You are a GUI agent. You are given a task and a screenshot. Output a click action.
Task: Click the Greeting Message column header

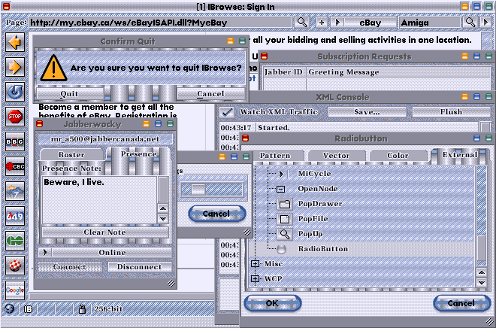[398, 72]
